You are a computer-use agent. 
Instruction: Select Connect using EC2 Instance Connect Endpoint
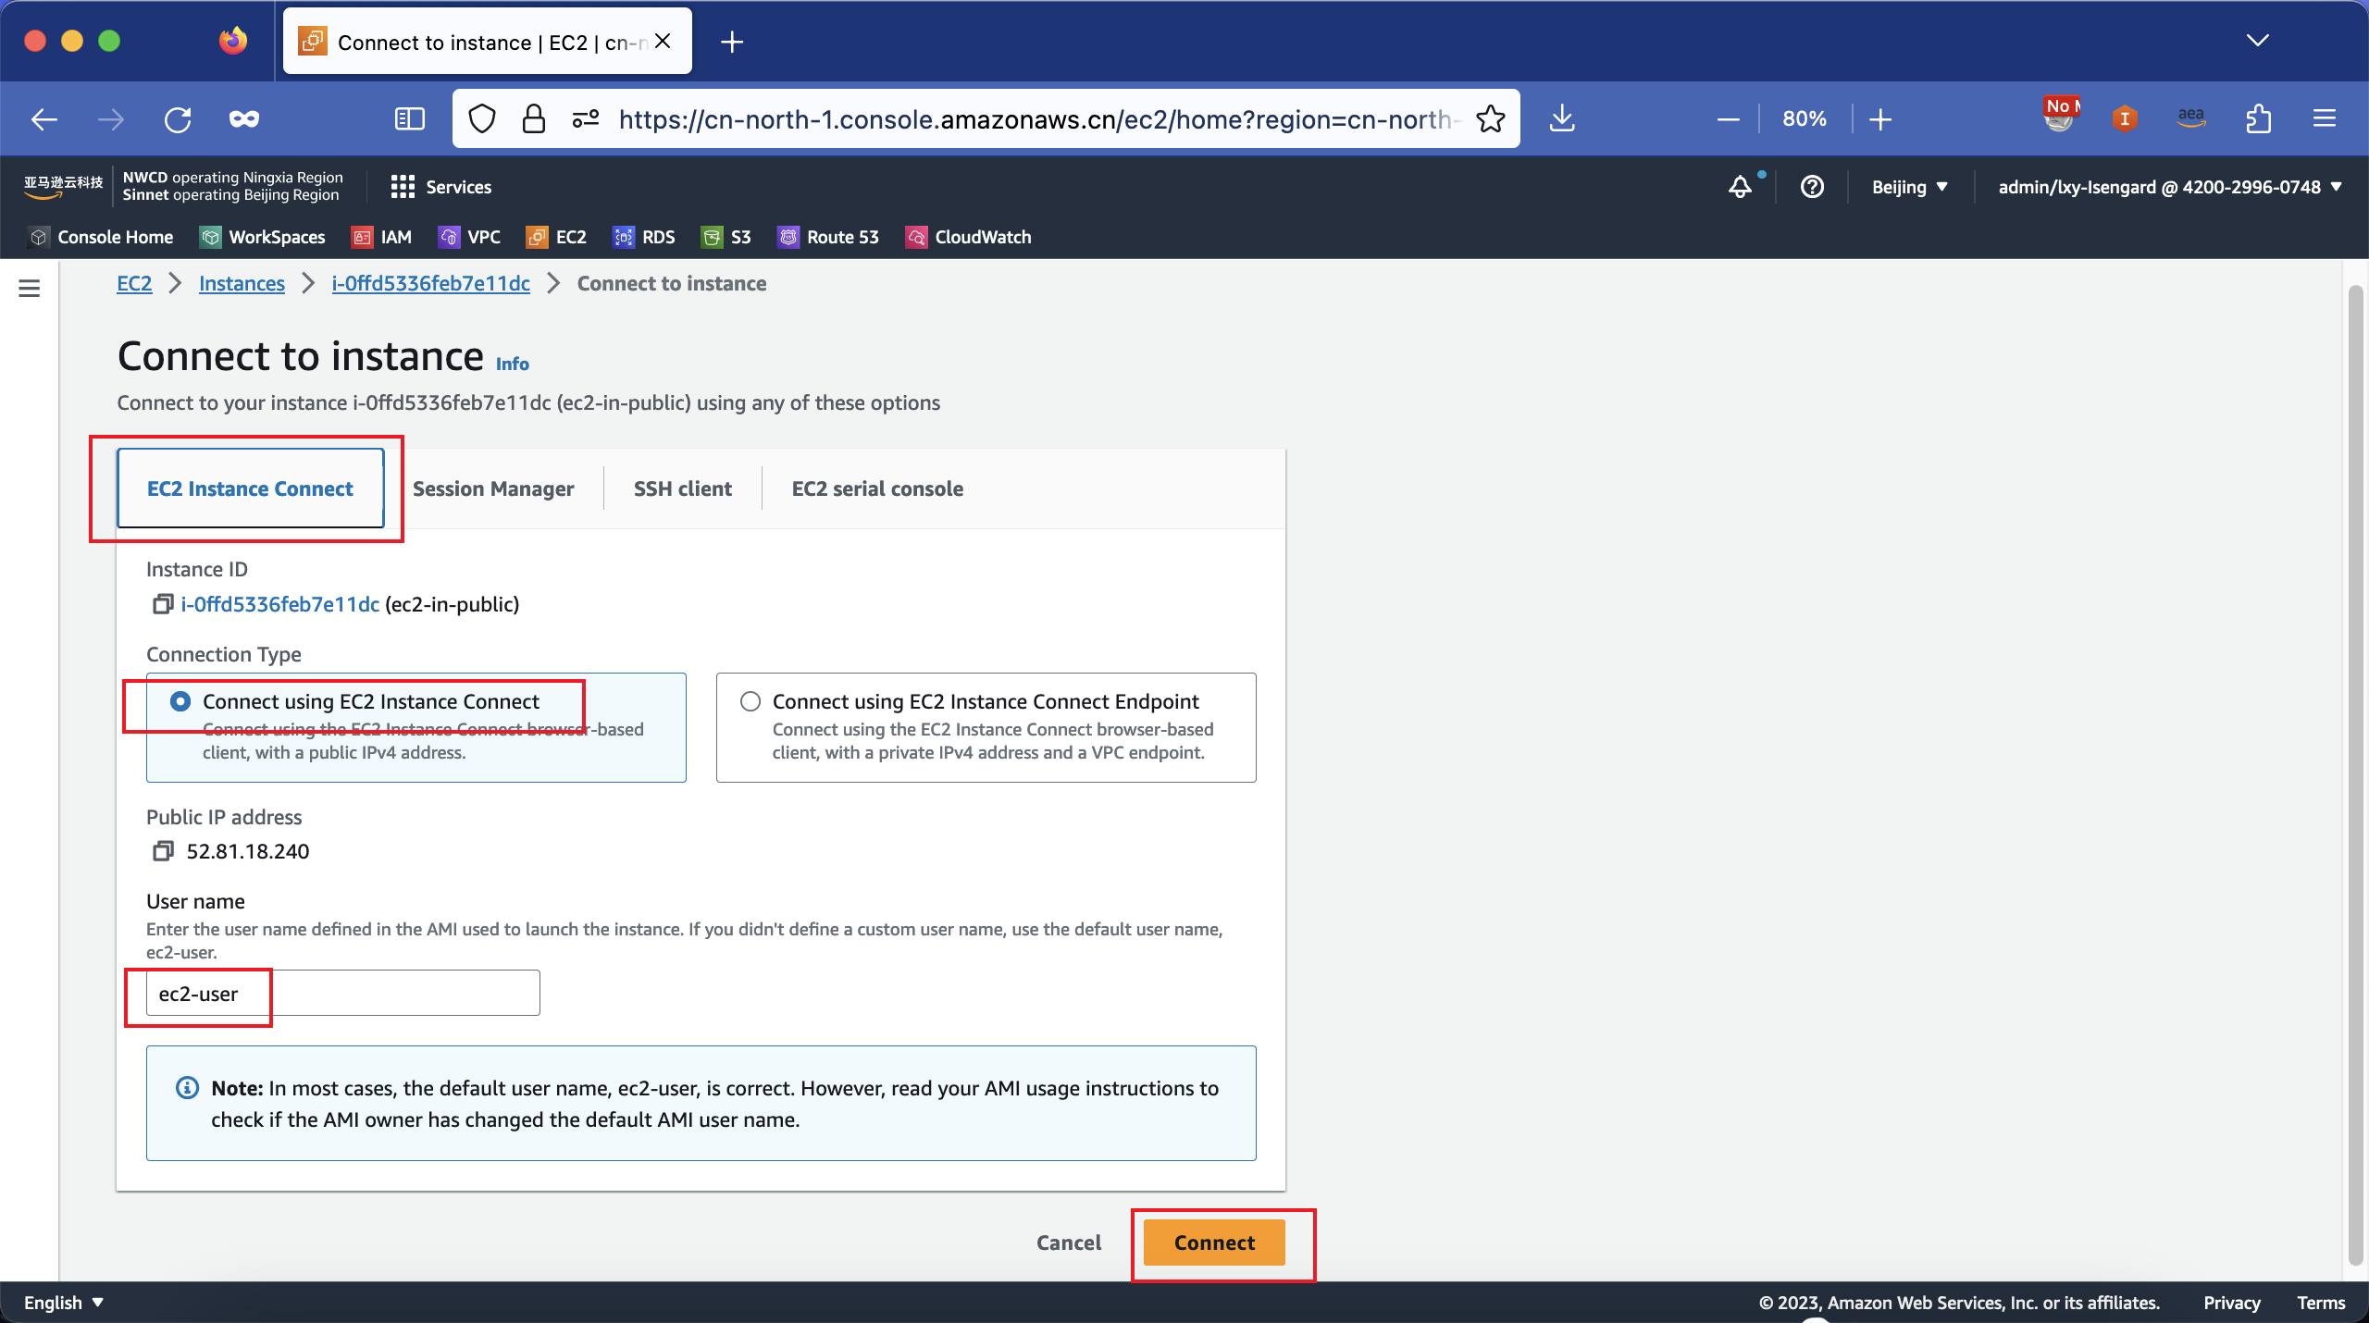(x=750, y=701)
